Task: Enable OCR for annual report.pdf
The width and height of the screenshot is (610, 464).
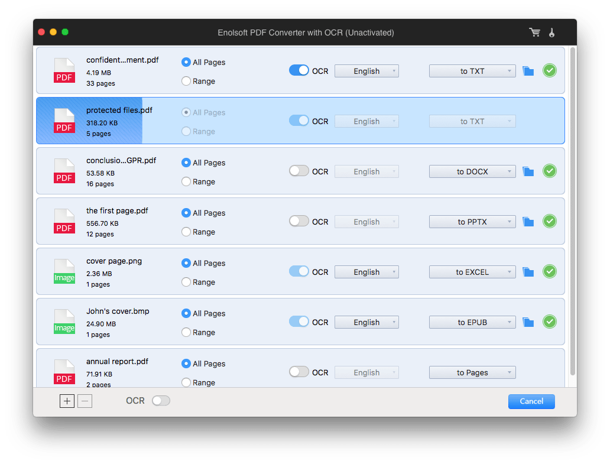Action: tap(298, 371)
